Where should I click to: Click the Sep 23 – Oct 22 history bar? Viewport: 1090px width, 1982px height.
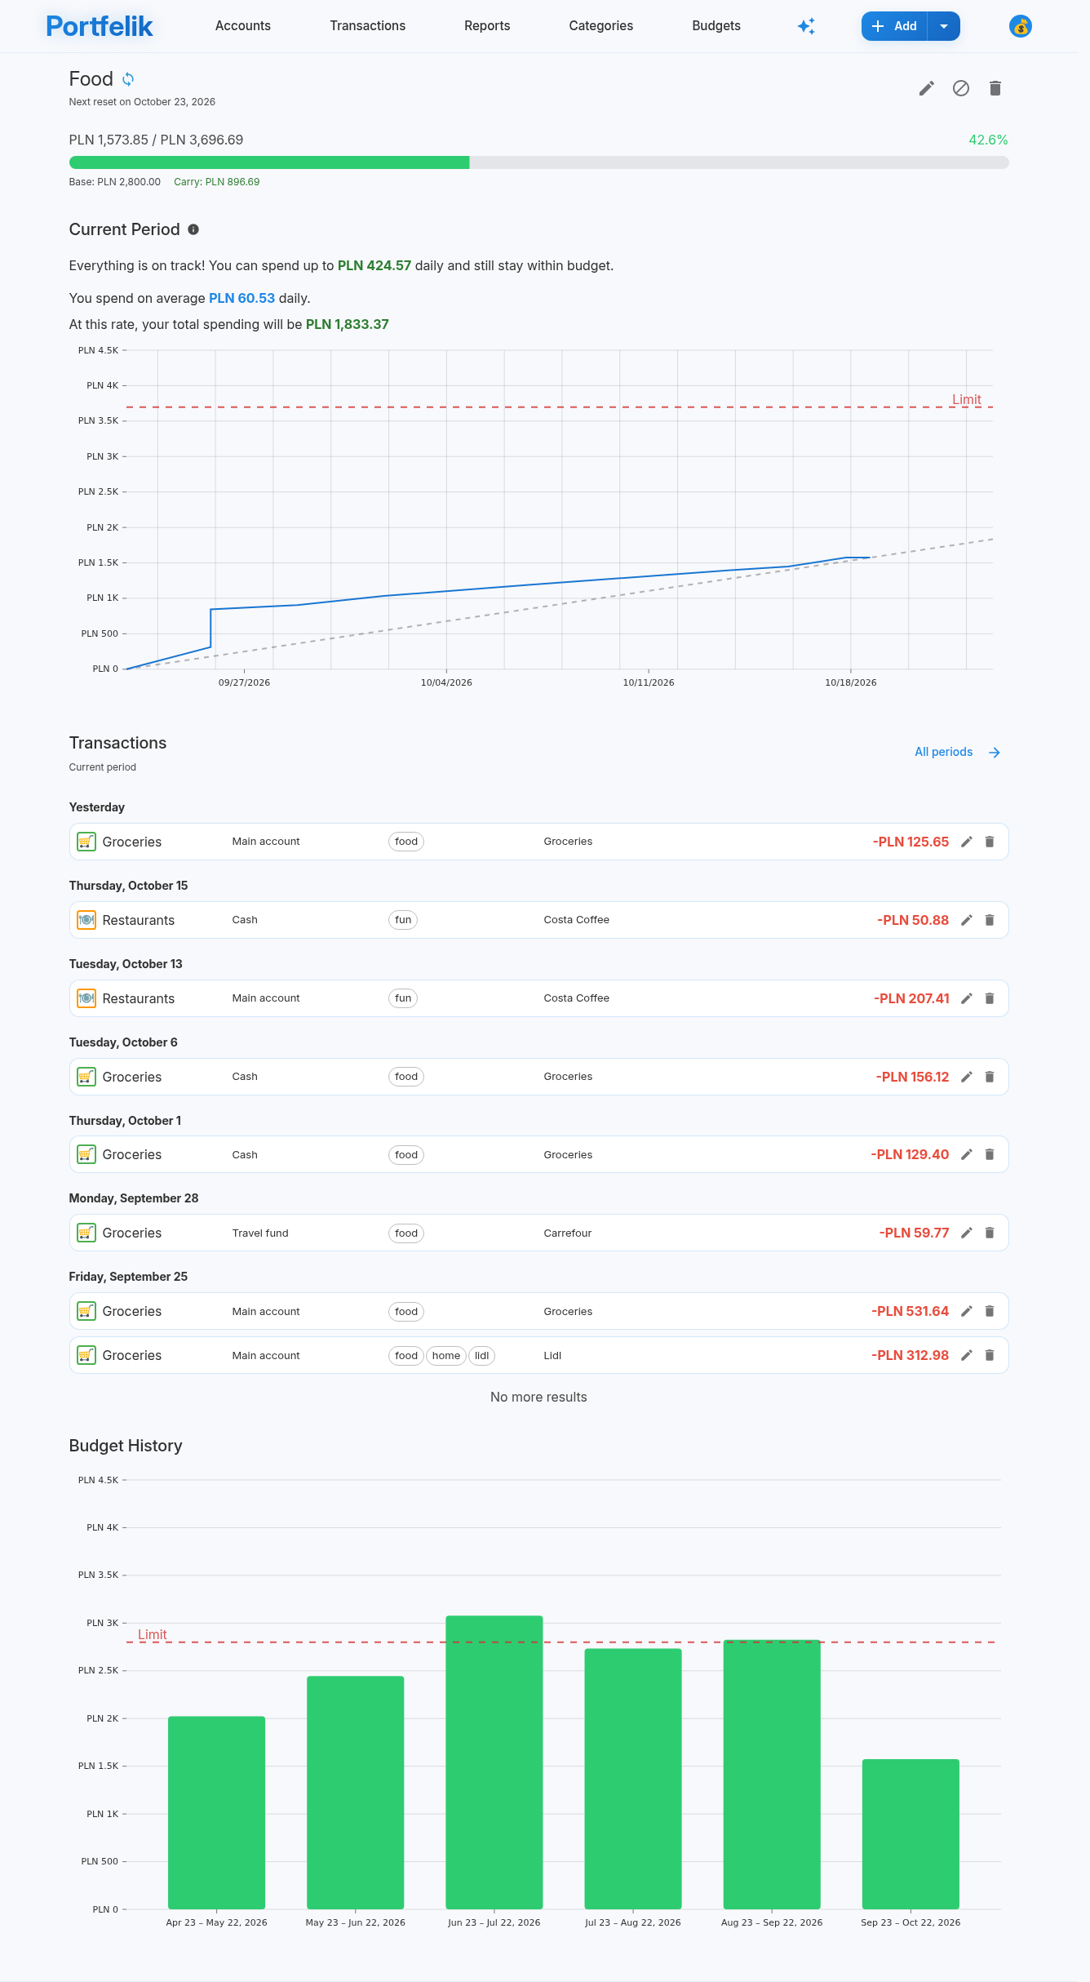(x=911, y=1834)
